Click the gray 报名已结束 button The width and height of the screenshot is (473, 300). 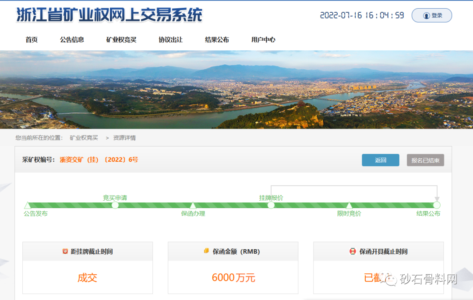[x=425, y=160]
